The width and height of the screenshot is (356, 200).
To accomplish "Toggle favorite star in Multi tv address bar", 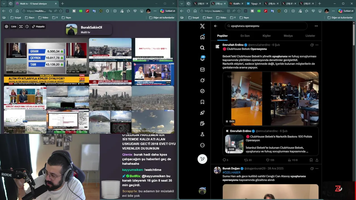I will pyautogui.click(x=61, y=11).
